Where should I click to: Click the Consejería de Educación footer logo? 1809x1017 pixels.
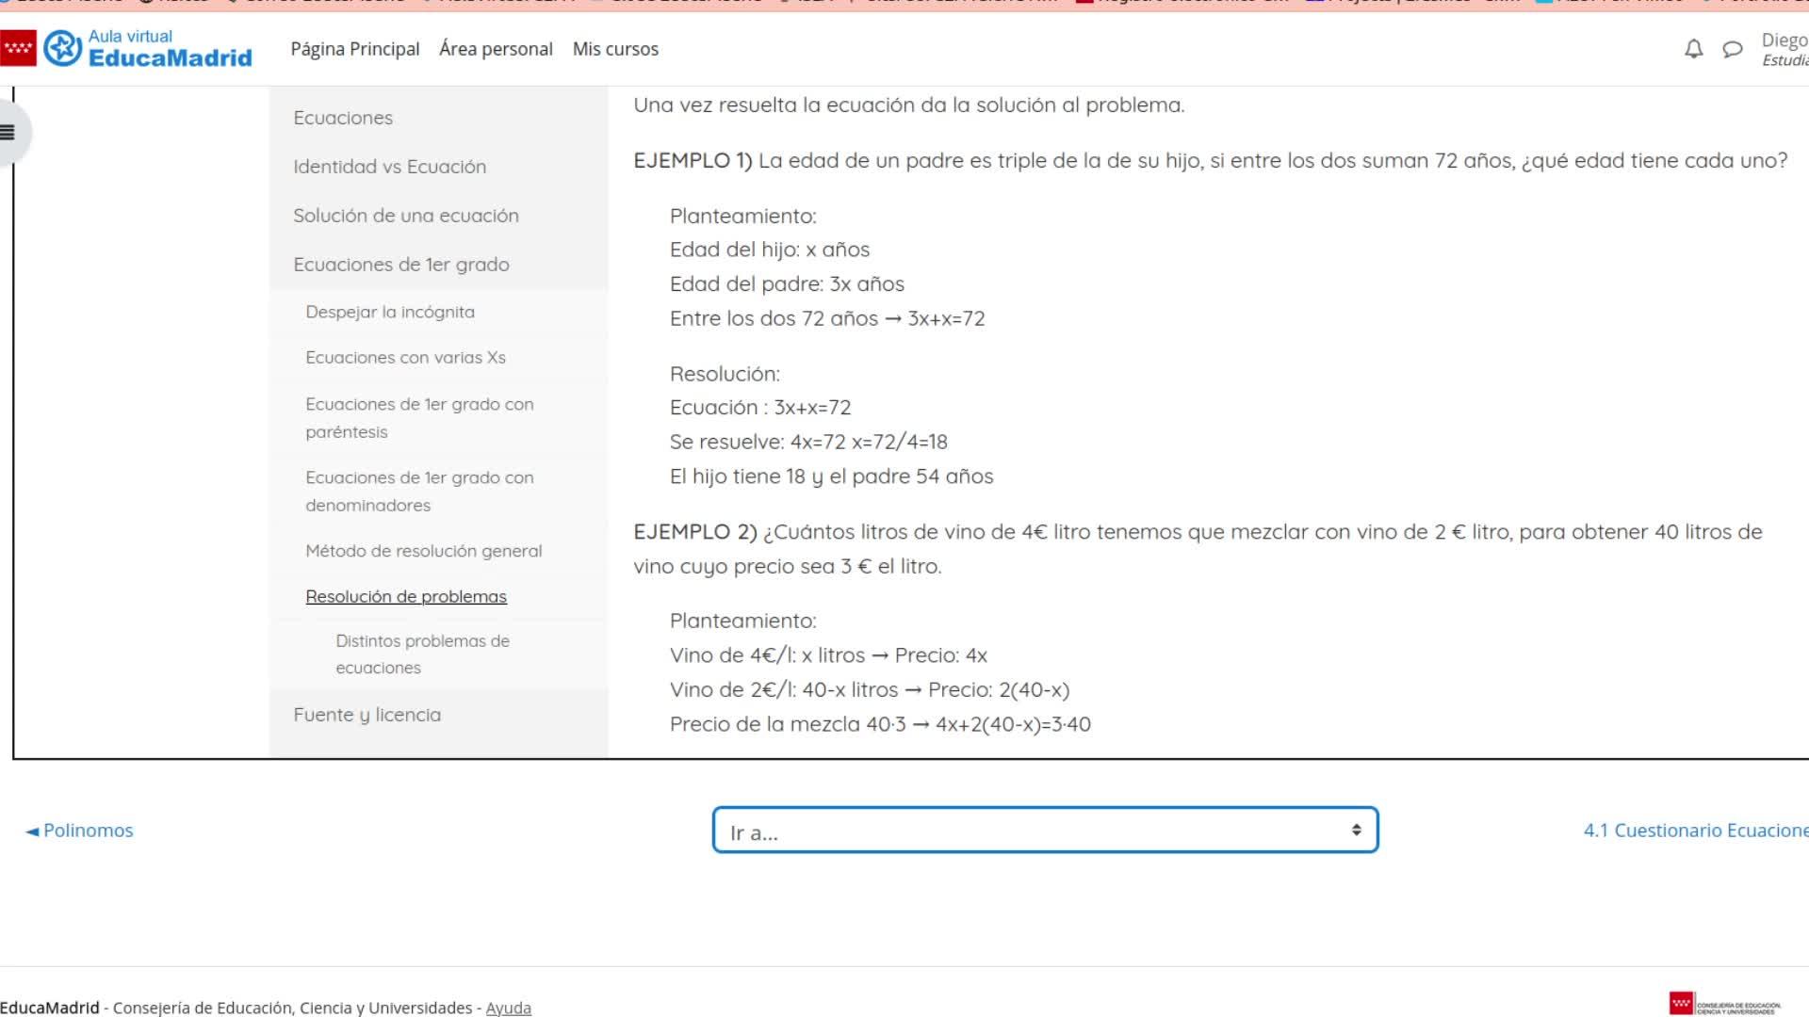(1724, 1004)
